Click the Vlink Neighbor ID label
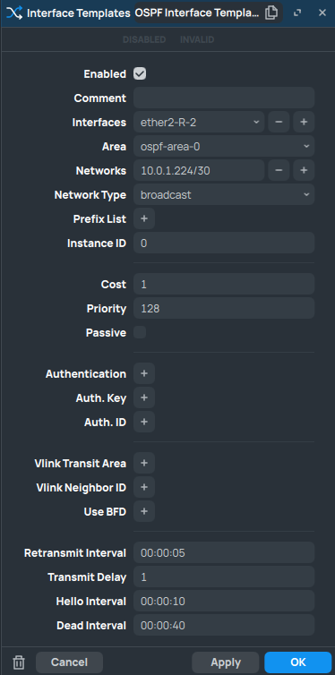 click(x=81, y=488)
